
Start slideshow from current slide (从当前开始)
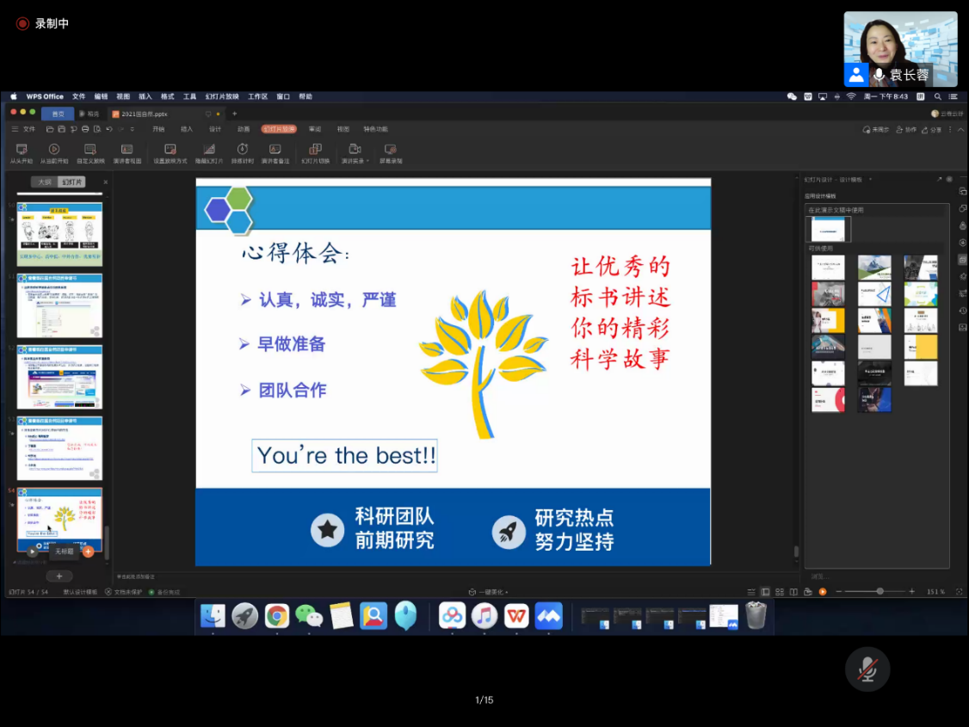54,153
